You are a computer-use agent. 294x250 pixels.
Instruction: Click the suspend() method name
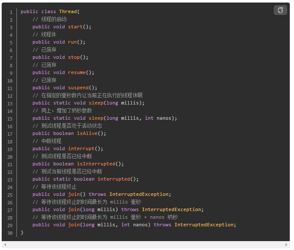click(x=78, y=88)
